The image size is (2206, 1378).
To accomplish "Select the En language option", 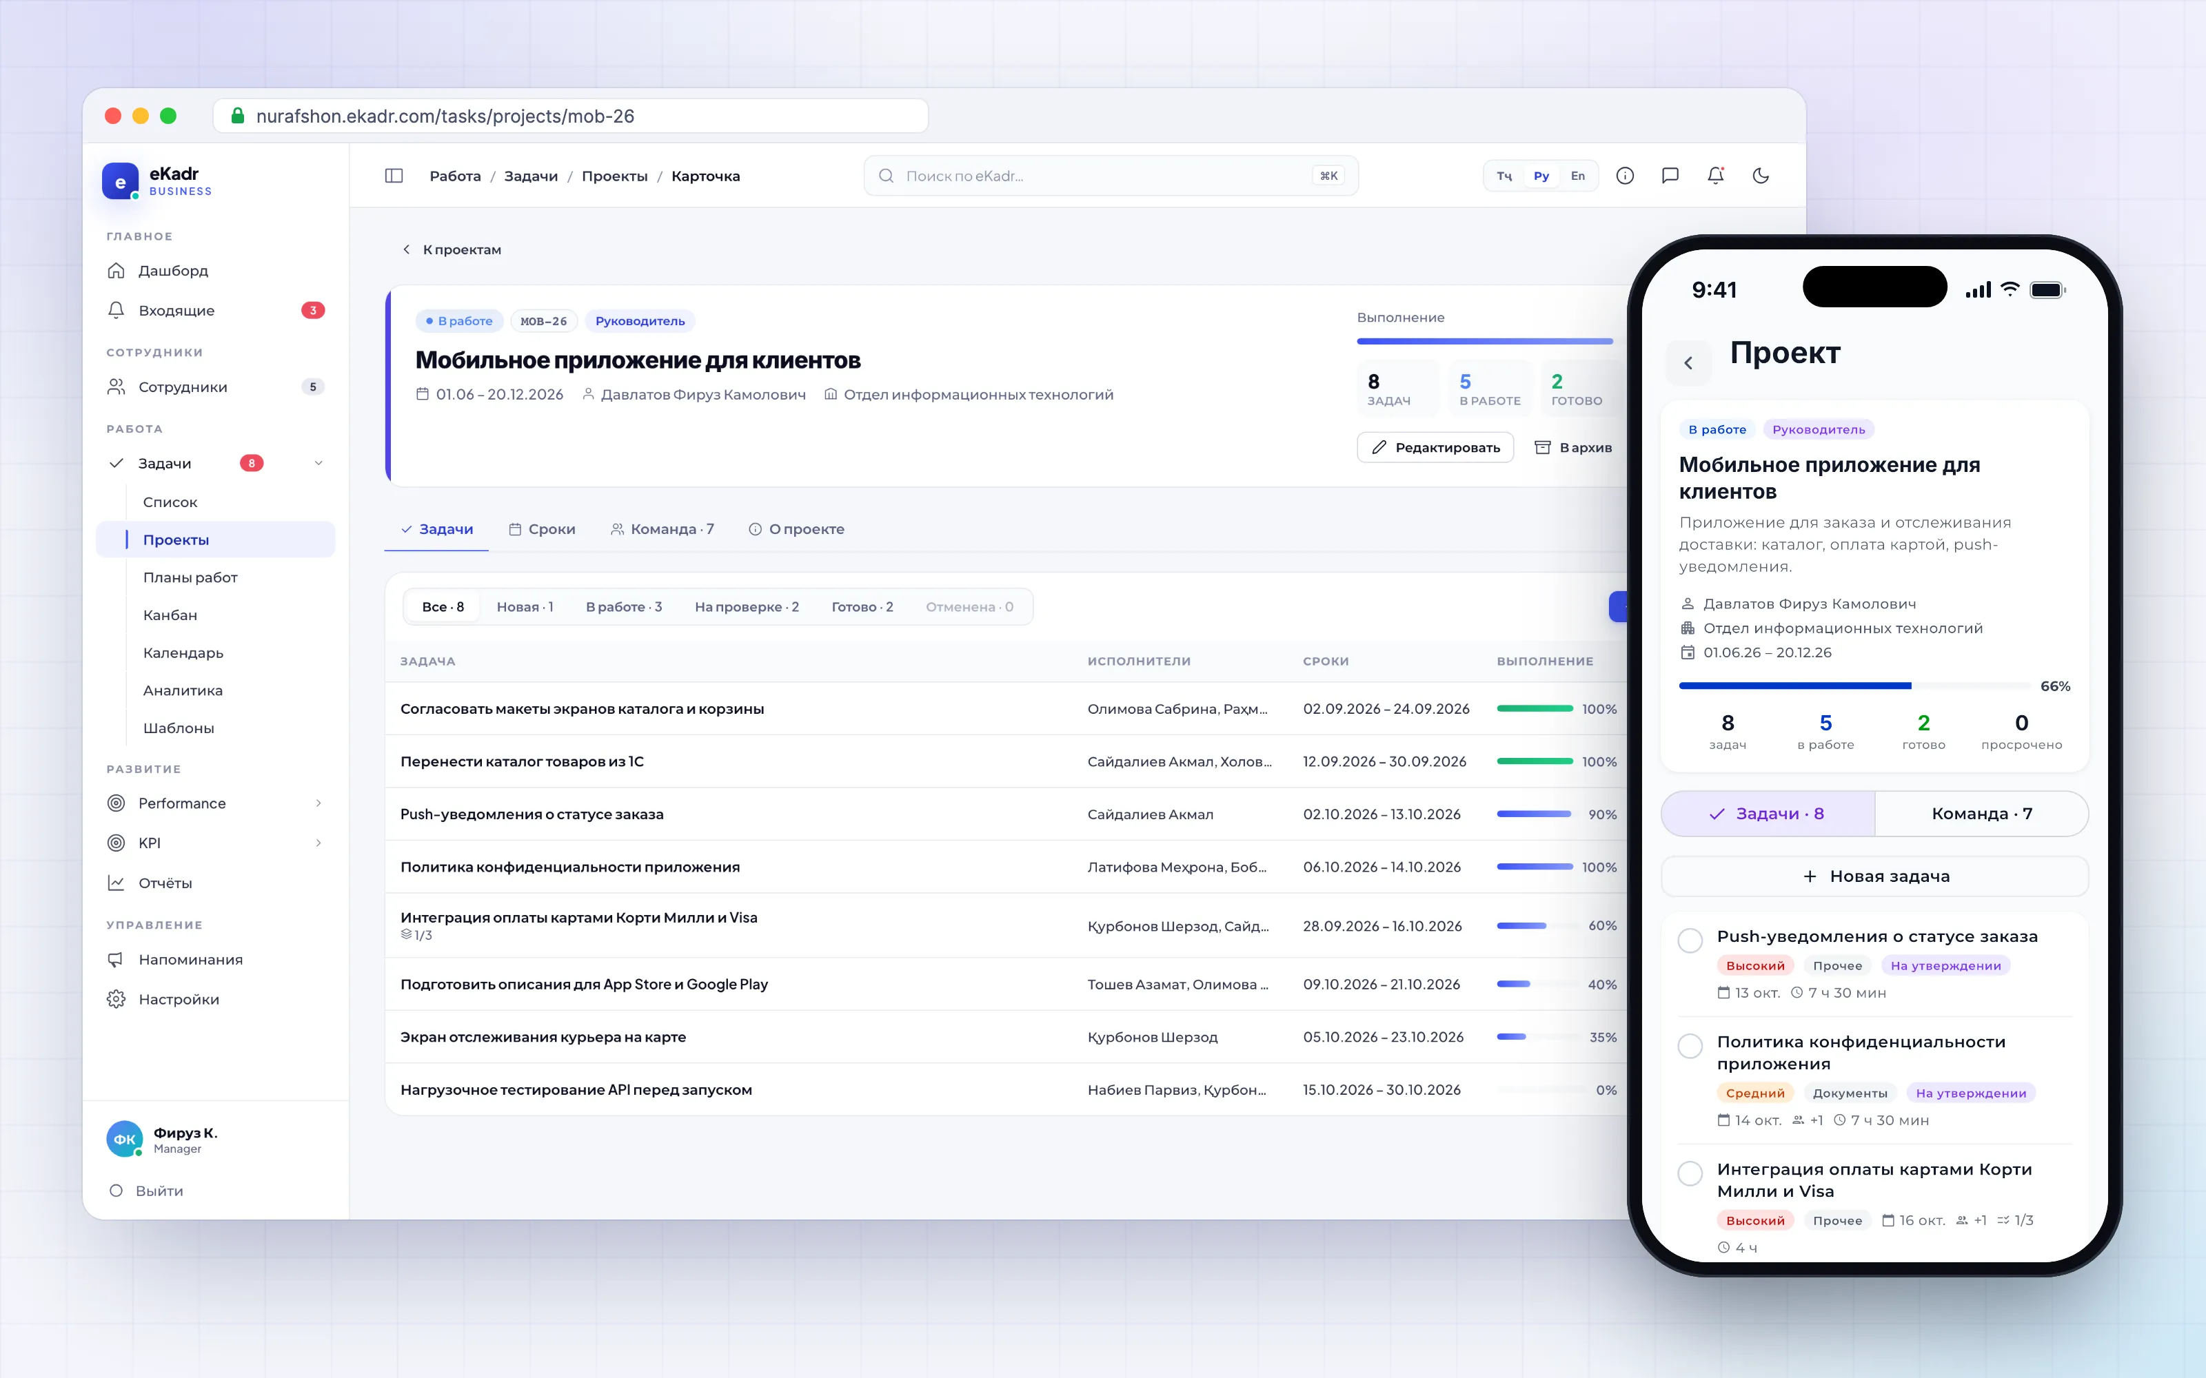I will click(1578, 176).
